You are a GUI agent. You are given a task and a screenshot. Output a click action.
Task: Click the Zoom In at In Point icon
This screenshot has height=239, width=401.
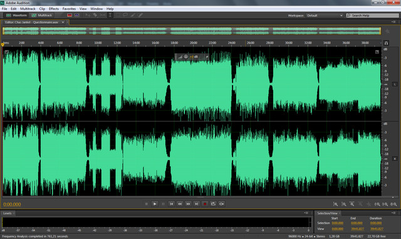click(377, 204)
